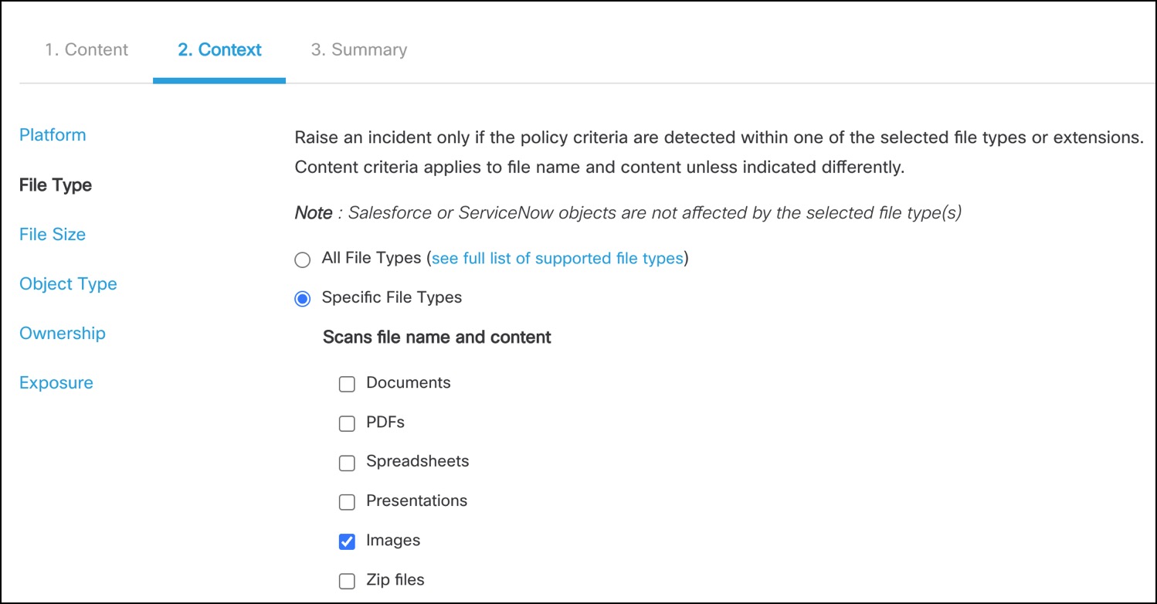Click the Images label text
This screenshot has width=1157, height=604.
click(393, 541)
